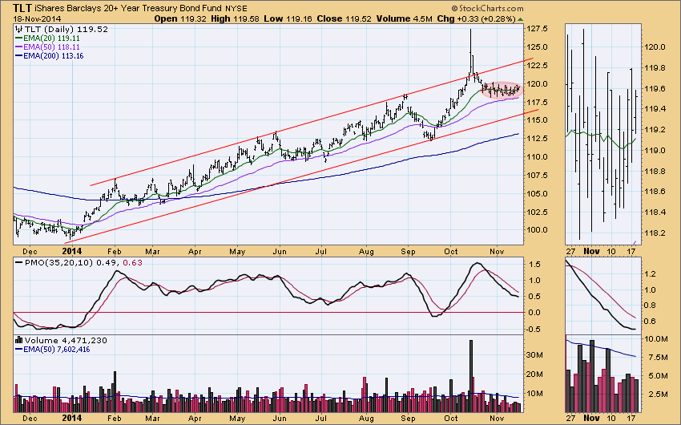Click the 18-Nov-2014 date in the header
The width and height of the screenshot is (681, 425).
(31, 17)
